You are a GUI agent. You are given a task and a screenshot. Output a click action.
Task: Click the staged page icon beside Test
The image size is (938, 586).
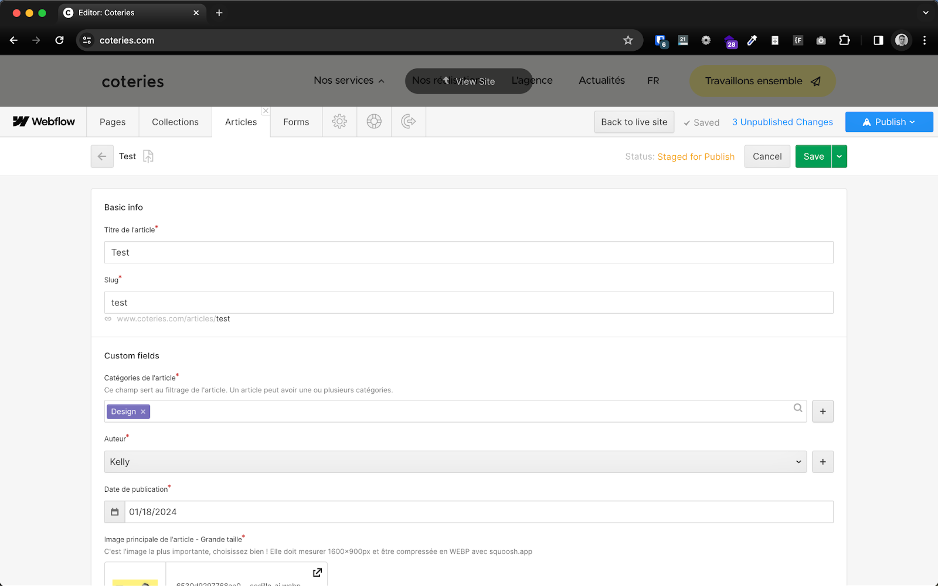click(148, 156)
